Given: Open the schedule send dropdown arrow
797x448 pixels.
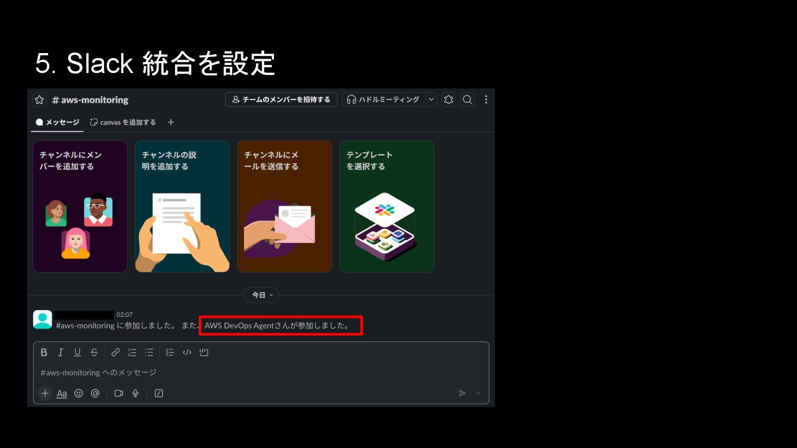Looking at the screenshot, I should [478, 393].
